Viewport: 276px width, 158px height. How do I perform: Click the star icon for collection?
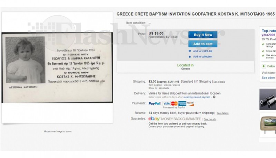tap(190, 57)
